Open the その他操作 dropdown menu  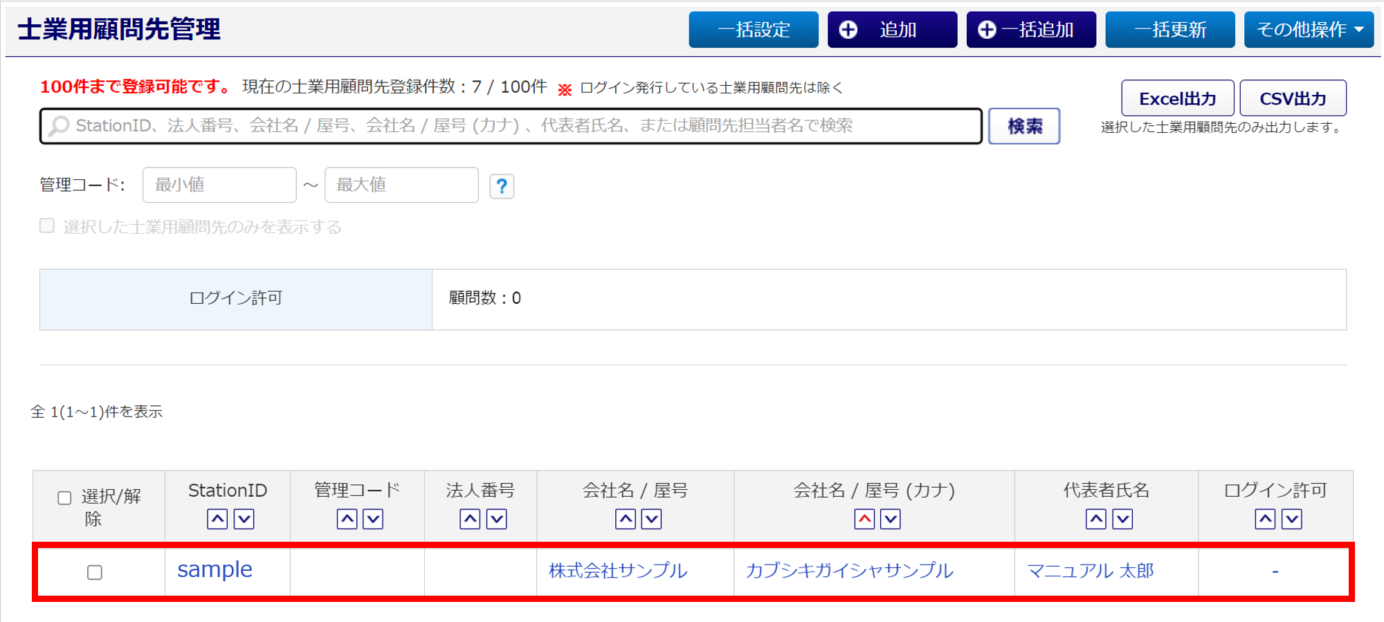pyautogui.click(x=1309, y=30)
